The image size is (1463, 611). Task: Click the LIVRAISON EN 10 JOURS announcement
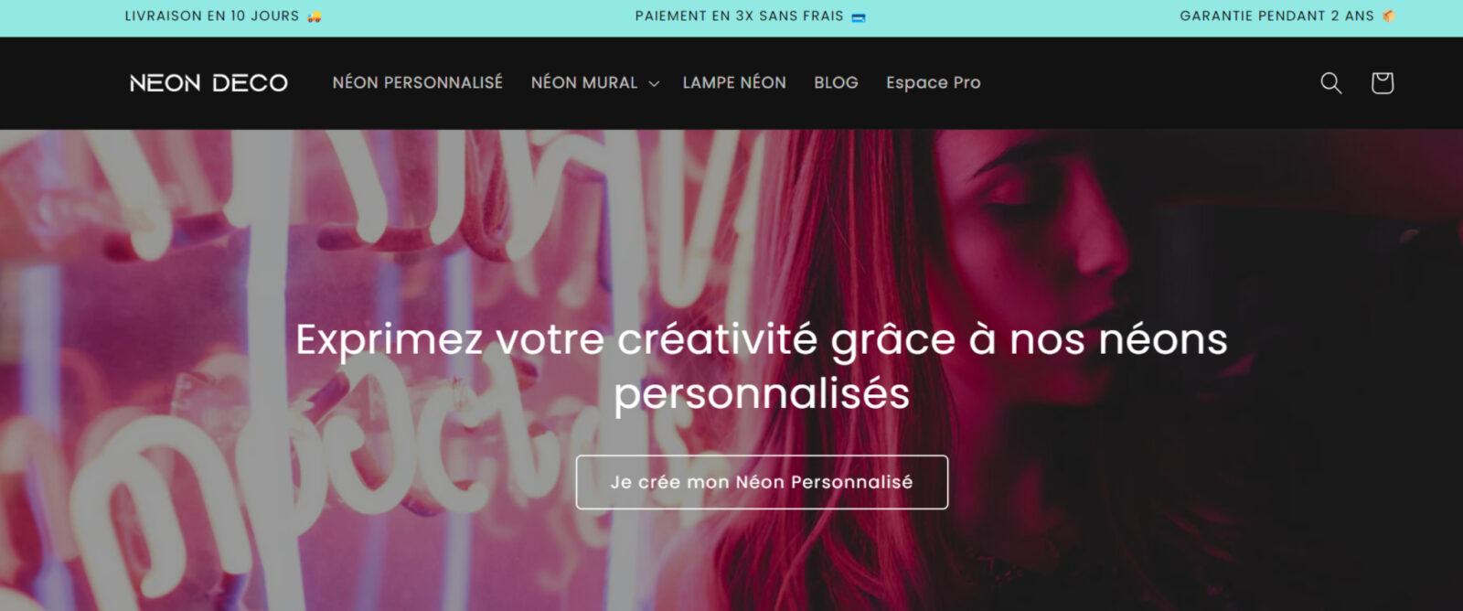click(x=212, y=16)
